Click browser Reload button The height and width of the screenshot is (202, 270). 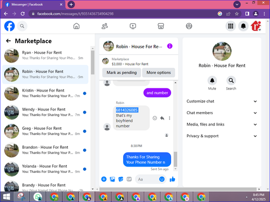pos(23,14)
